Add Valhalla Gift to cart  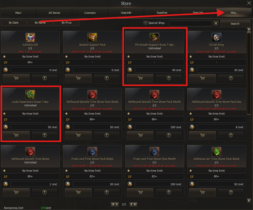(16, 78)
